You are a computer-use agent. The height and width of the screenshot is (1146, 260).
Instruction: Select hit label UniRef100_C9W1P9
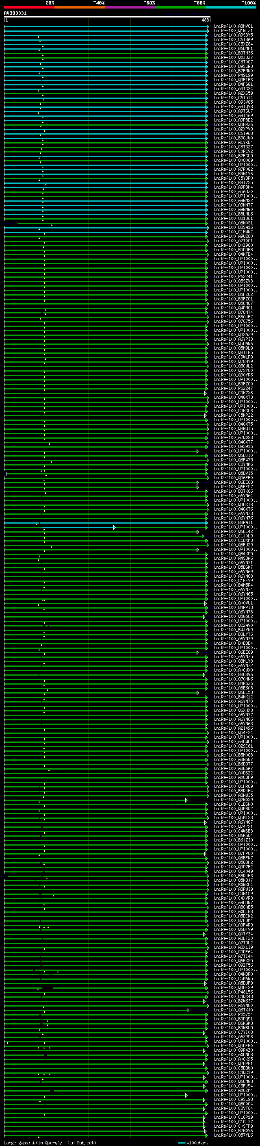tap(233, 357)
